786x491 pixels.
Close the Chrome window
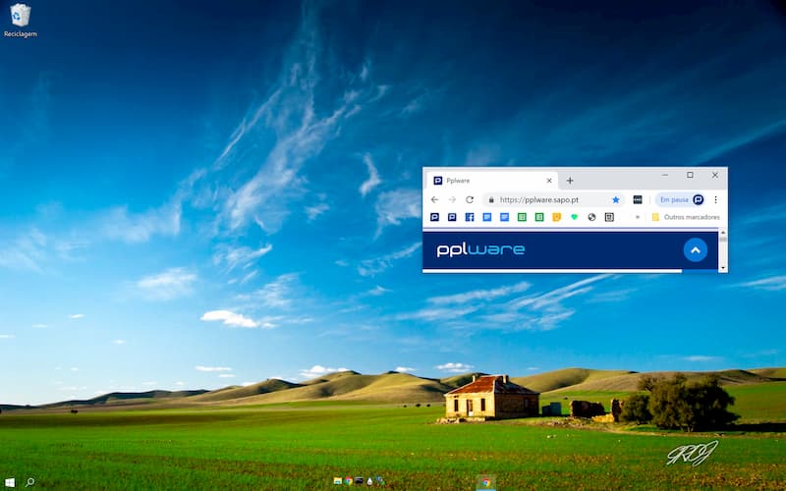(x=715, y=175)
